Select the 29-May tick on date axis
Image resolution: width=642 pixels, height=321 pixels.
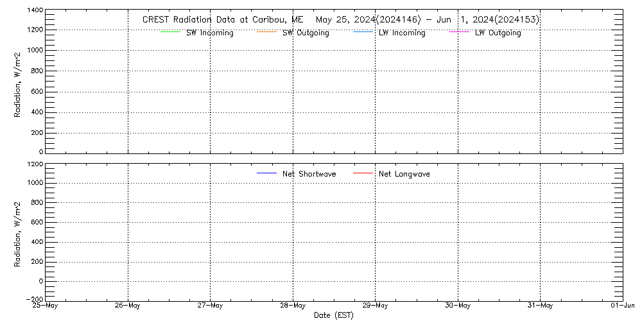point(375,306)
